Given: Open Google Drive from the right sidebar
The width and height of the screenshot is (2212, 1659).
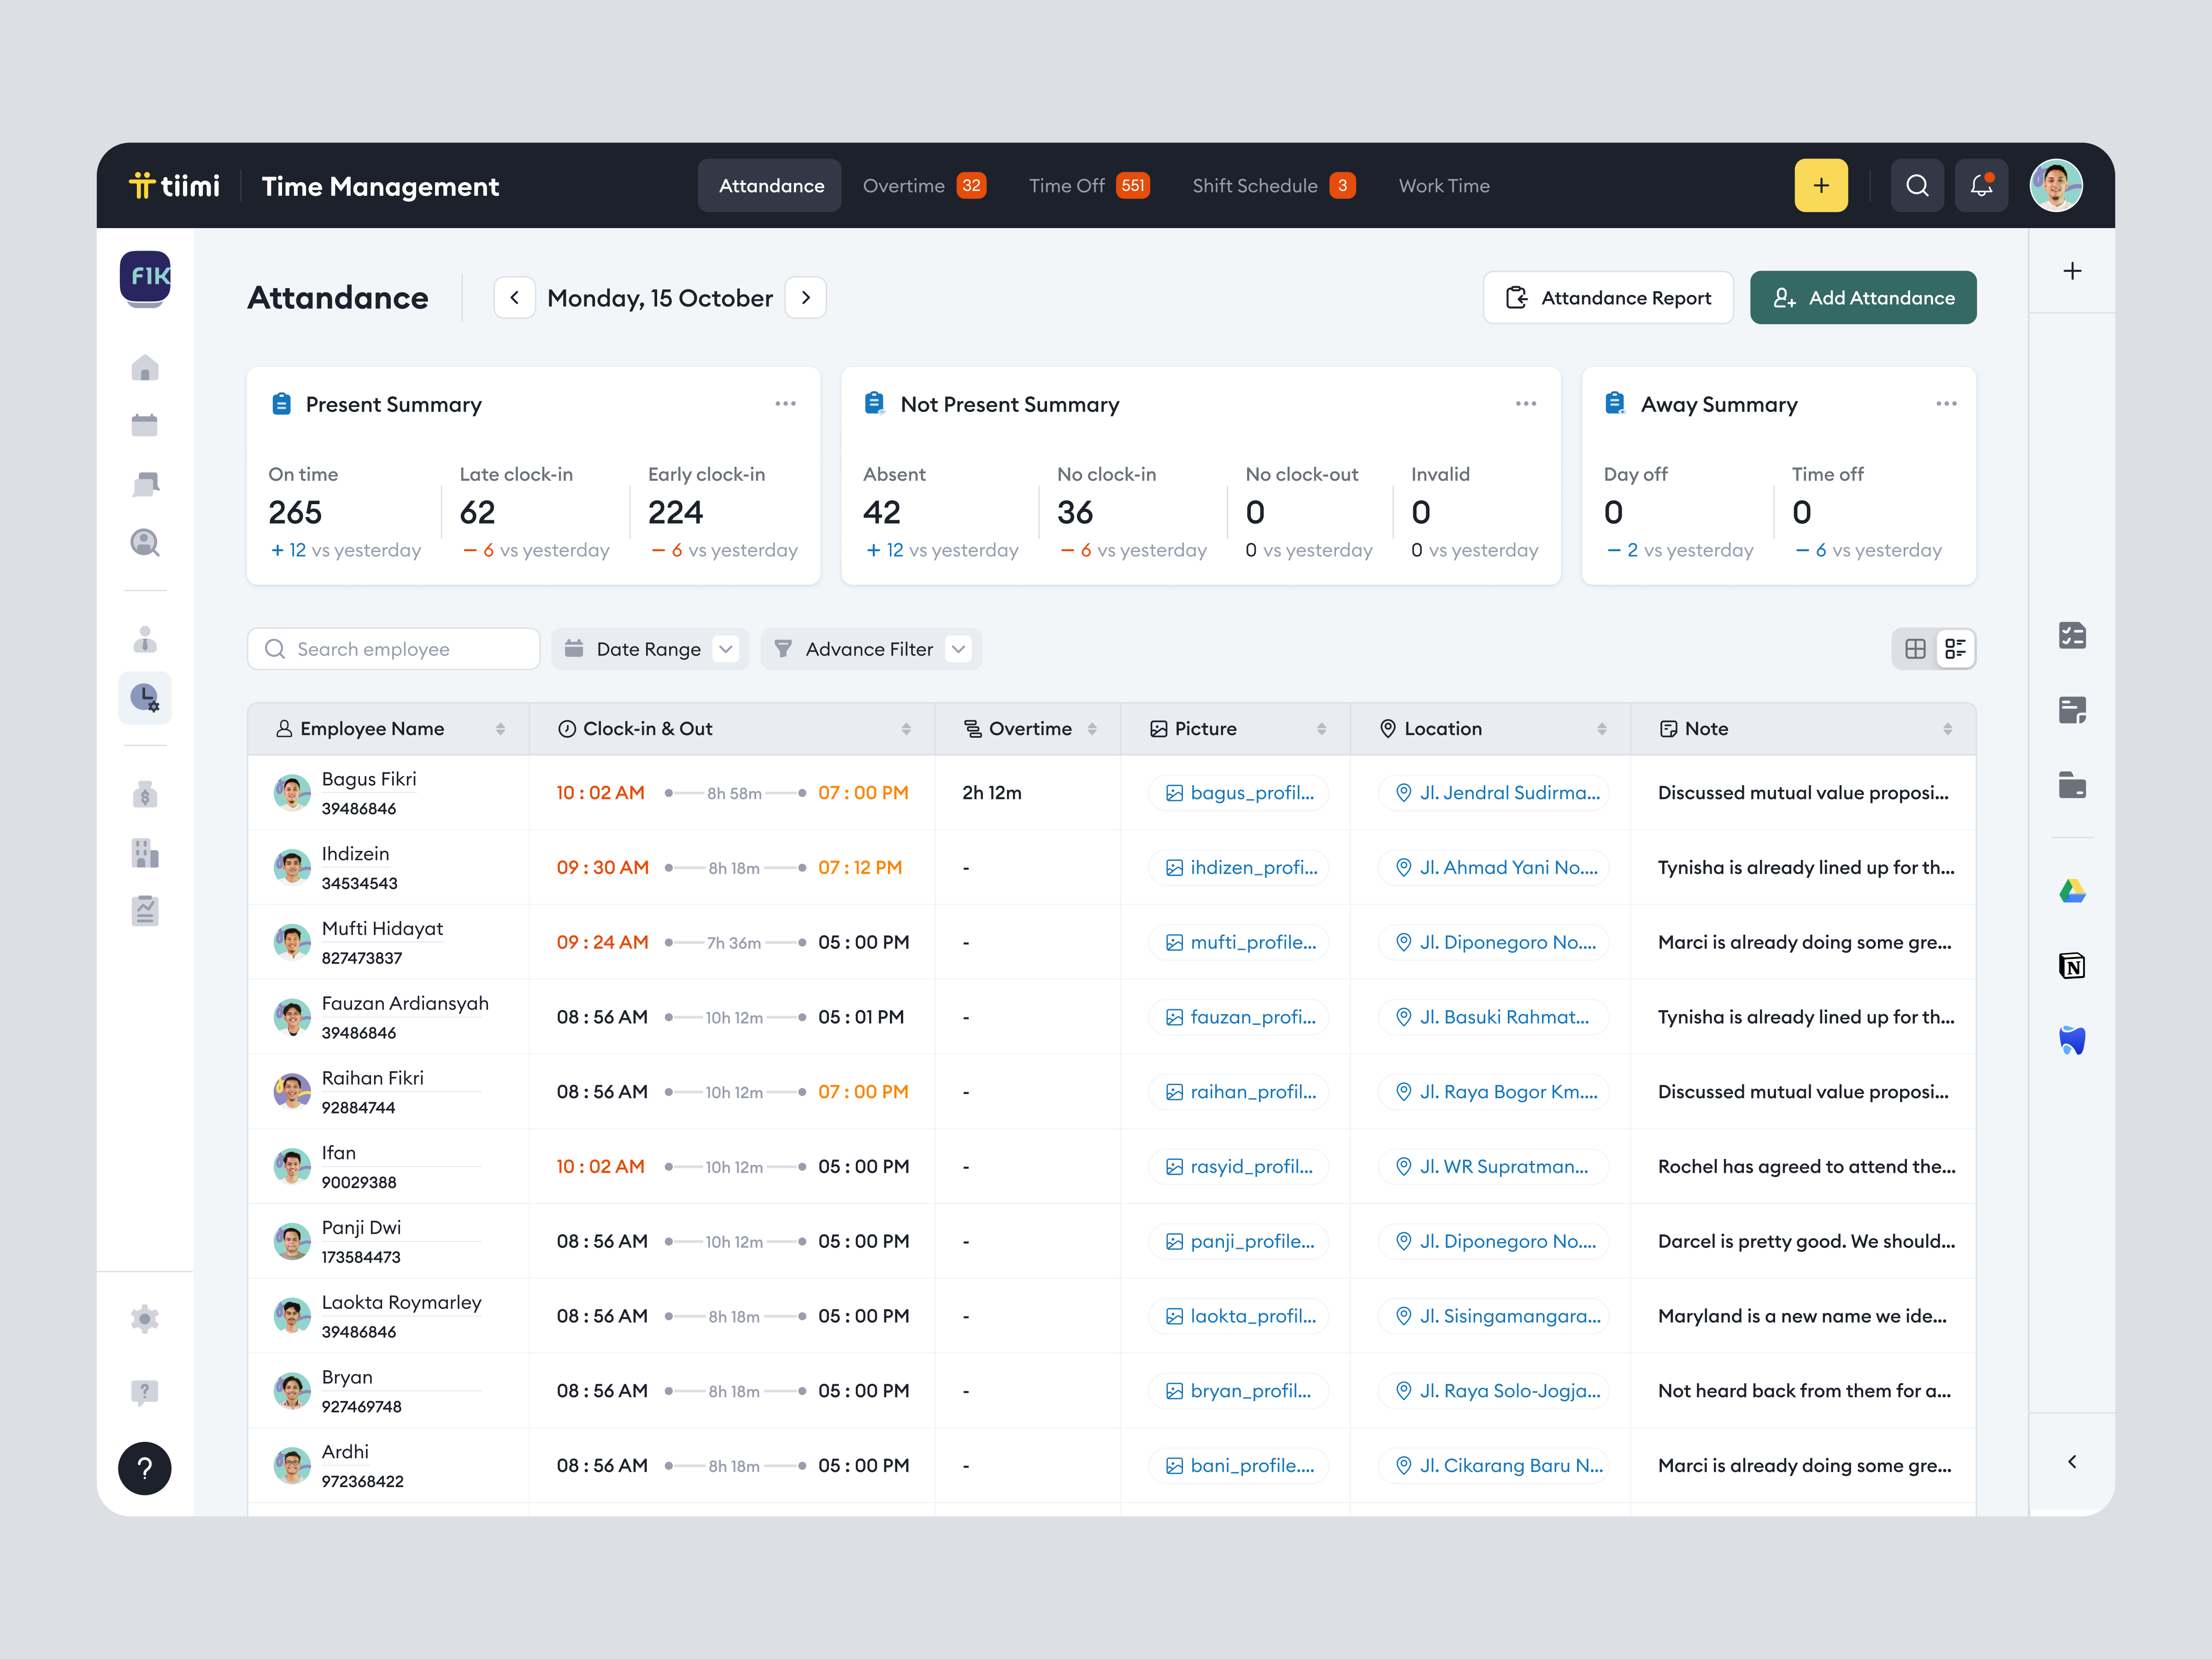Looking at the screenshot, I should click(2072, 890).
